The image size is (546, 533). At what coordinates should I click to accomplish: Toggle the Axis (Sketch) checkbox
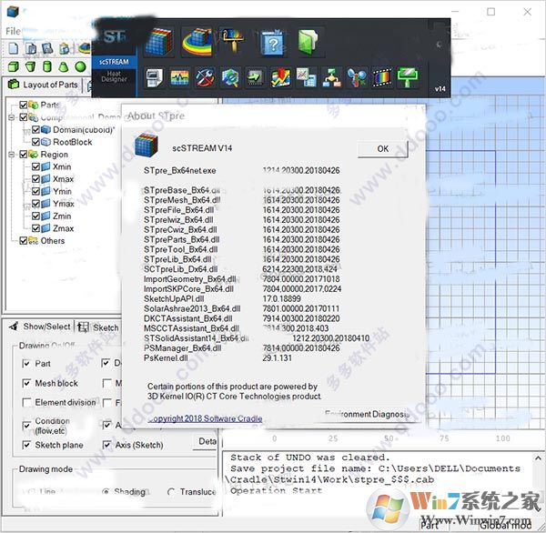tap(106, 446)
